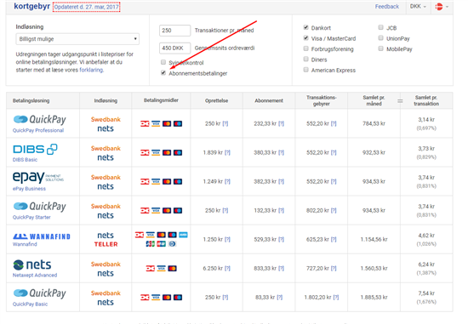The image size is (468, 324).
Task: Uncheck the Dankort checkbox
Action: 306,27
